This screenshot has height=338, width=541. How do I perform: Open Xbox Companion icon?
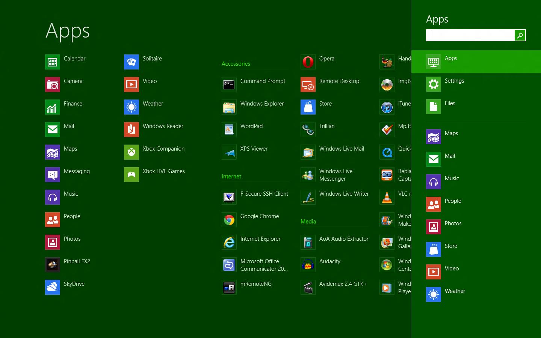tap(131, 152)
